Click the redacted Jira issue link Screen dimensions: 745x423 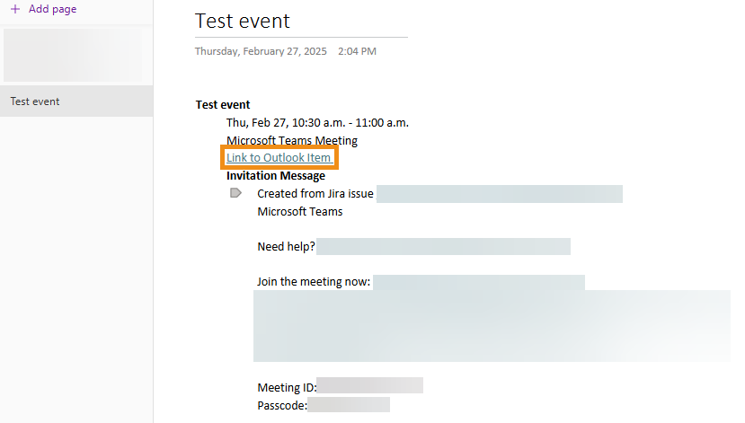coord(499,194)
